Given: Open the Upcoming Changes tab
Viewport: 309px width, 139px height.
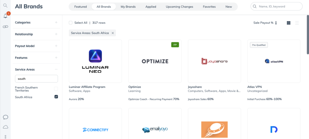Looking at the screenshot, I should tap(179, 7).
